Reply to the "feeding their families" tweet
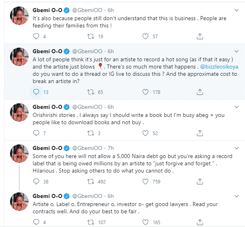The width and height of the screenshot is (245, 227). (x=36, y=37)
